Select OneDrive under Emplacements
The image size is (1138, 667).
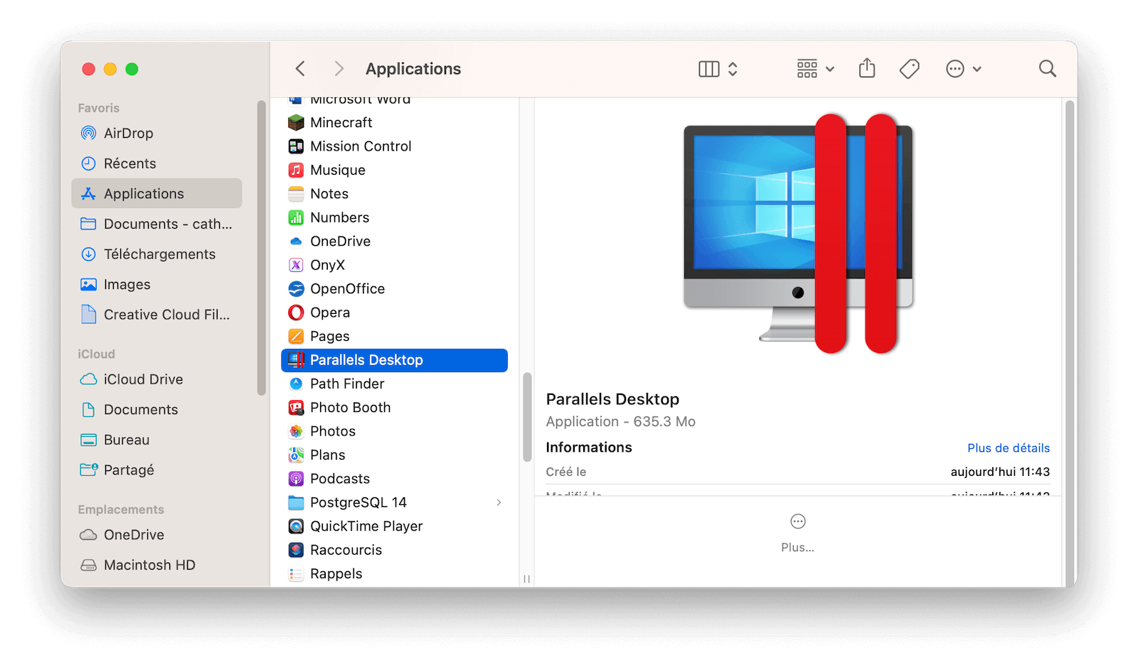tap(156, 535)
